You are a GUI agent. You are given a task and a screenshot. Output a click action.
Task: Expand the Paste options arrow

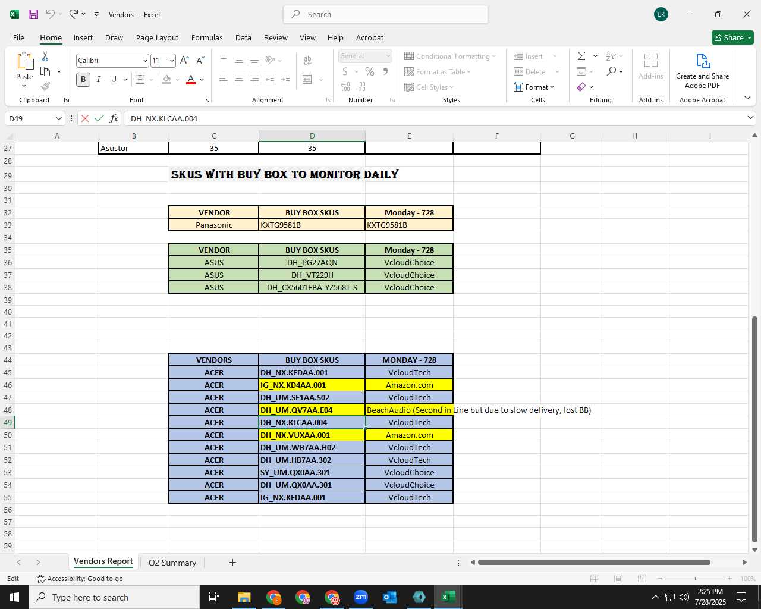(x=24, y=87)
